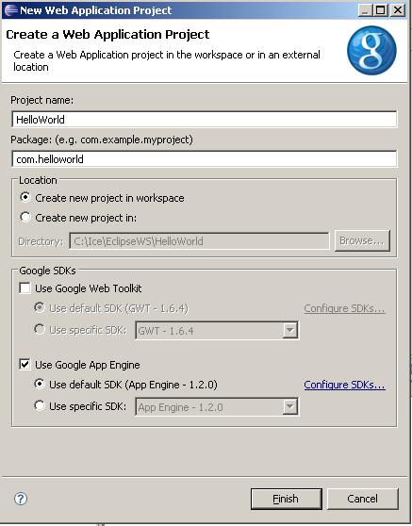
Task: Cancel the new project wizard
Action: (x=363, y=499)
